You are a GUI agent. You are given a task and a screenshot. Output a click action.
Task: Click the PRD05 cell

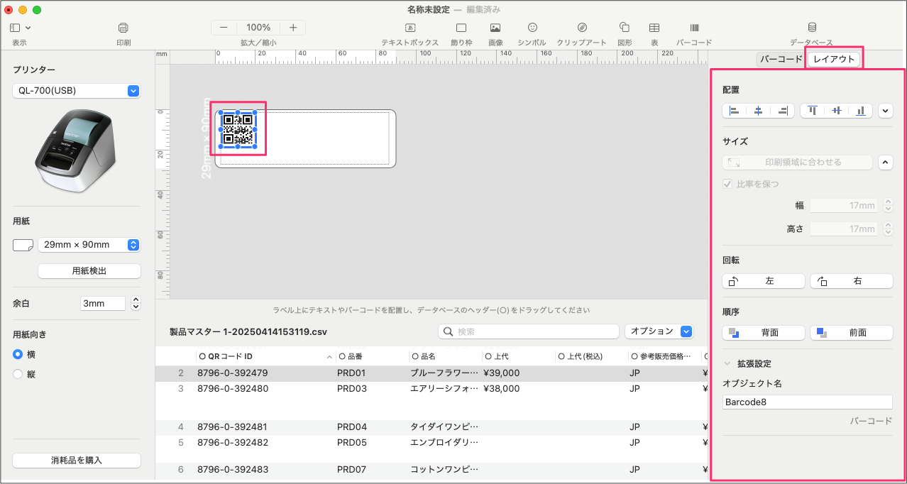click(x=351, y=443)
